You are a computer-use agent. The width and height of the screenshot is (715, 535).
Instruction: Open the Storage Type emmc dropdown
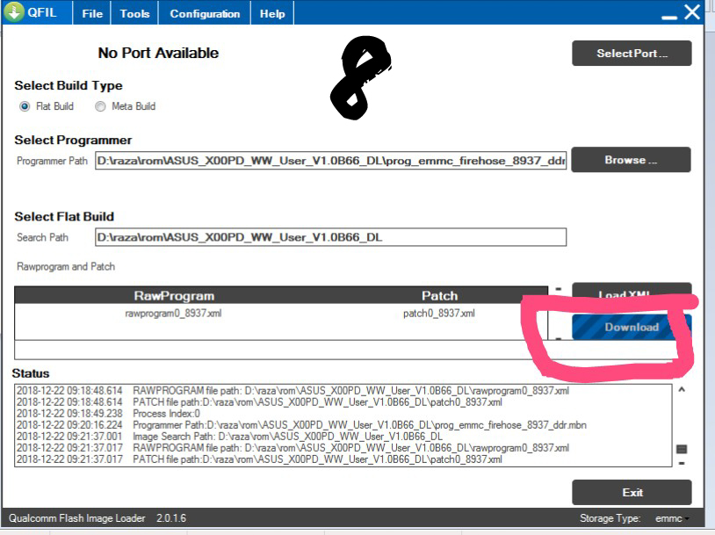point(673,518)
